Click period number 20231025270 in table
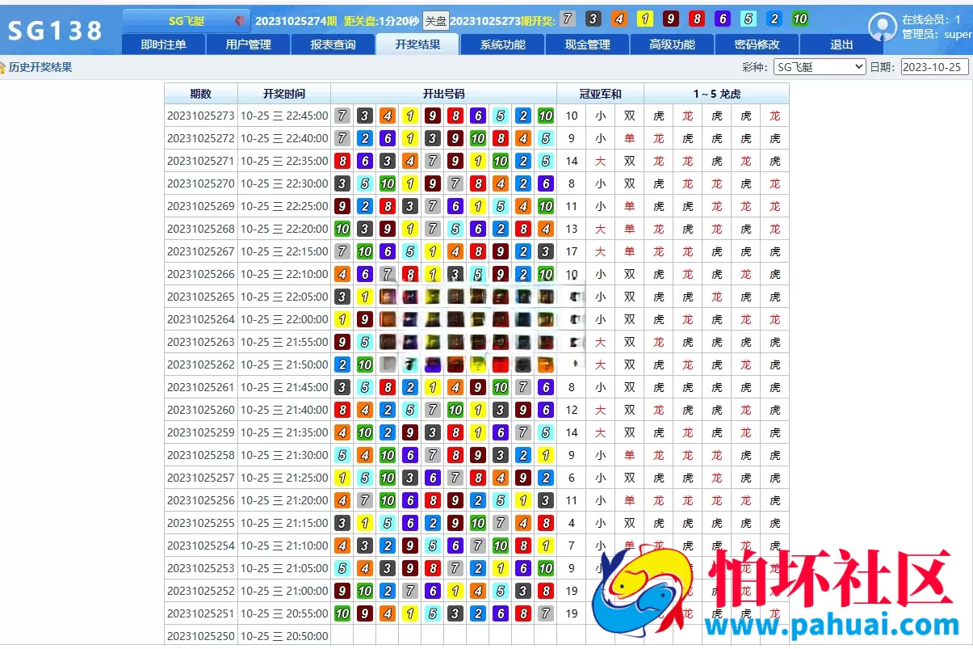The width and height of the screenshot is (973, 649). coord(201,183)
